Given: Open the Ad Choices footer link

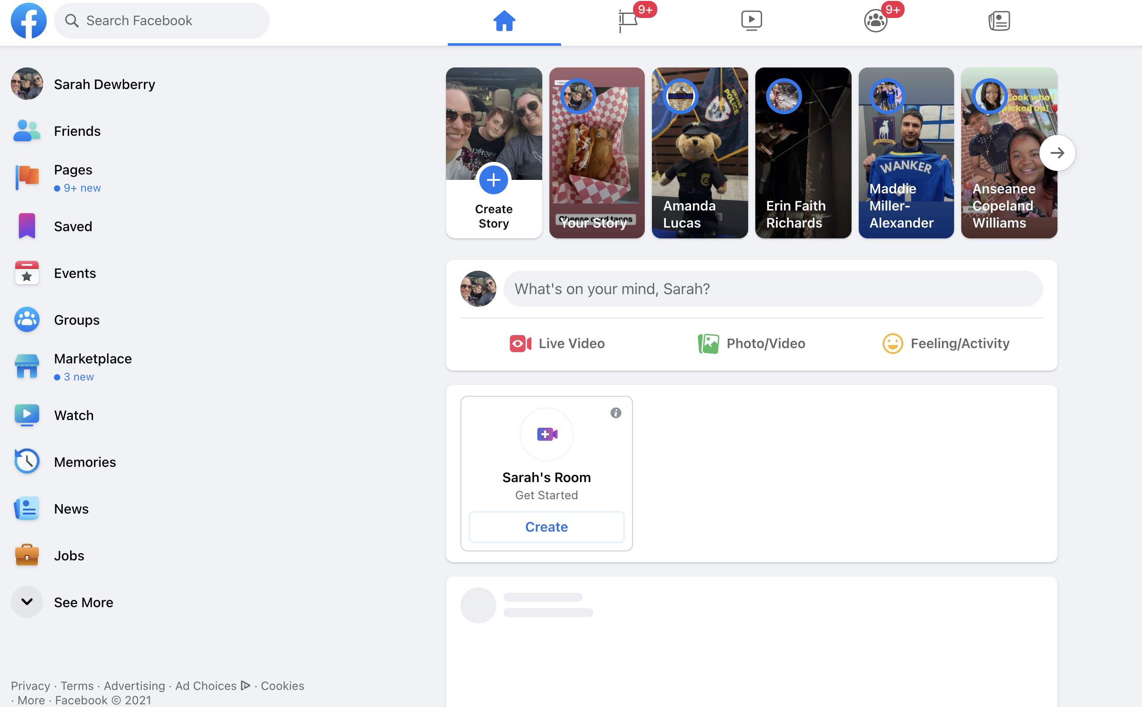Looking at the screenshot, I should pos(213,685).
